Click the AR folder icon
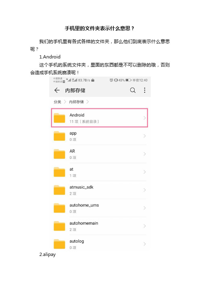The width and height of the screenshot is (200, 283). point(59,154)
